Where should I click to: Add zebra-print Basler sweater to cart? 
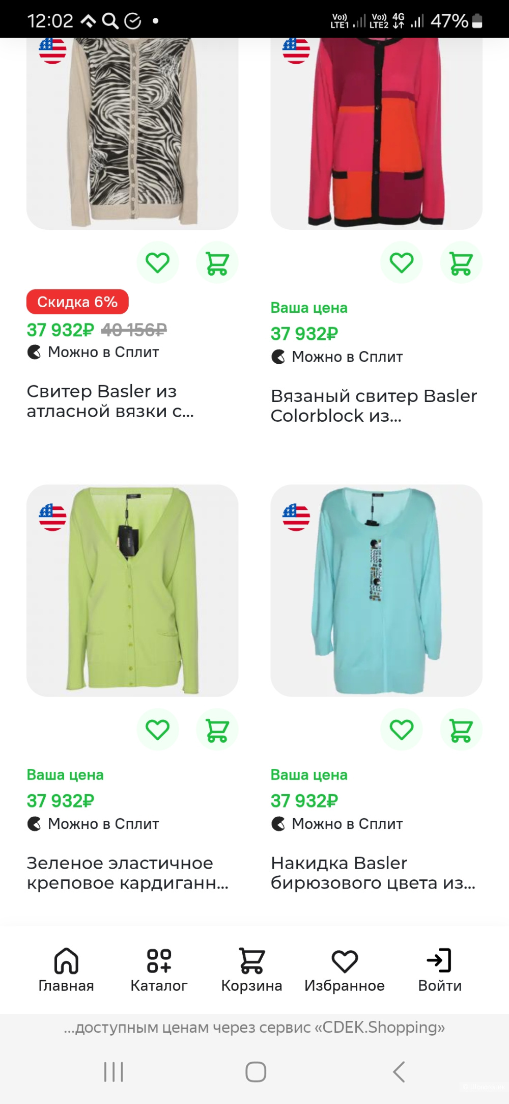click(217, 263)
